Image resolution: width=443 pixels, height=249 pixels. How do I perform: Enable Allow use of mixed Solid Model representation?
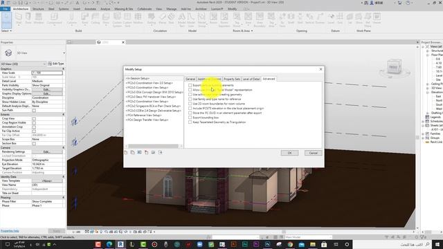pyautogui.click(x=190, y=90)
